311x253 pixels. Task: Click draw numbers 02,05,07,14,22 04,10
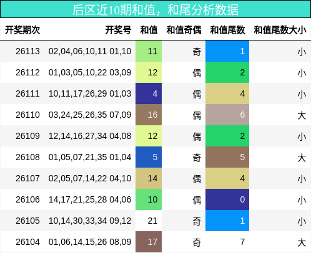tap(90, 178)
